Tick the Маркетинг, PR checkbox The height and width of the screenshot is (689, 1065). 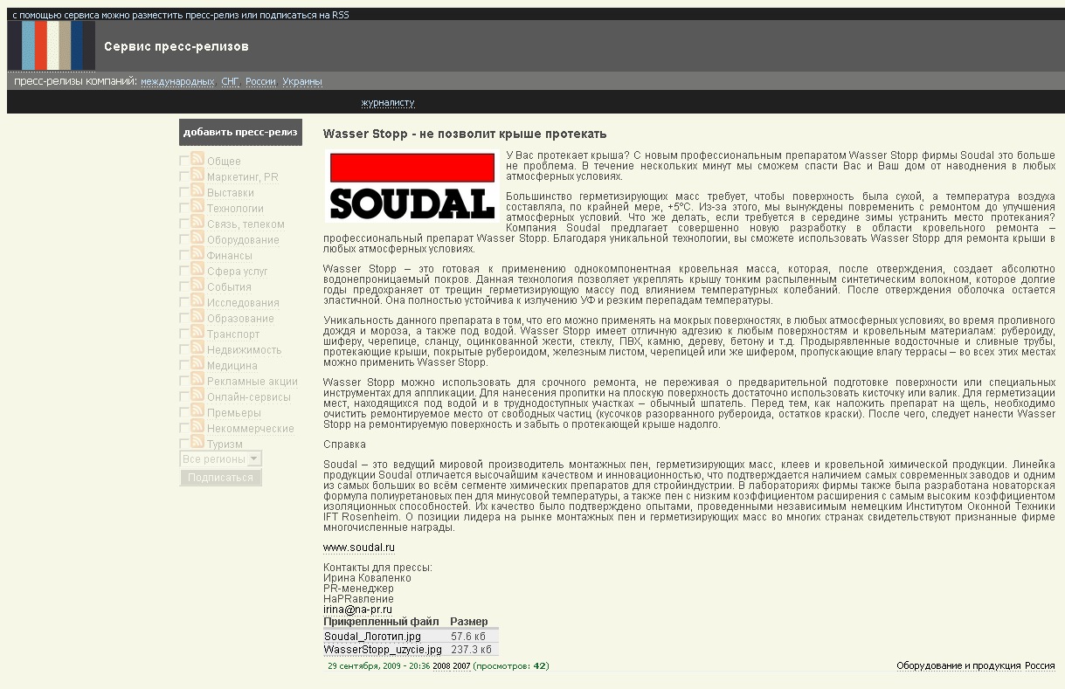[184, 177]
